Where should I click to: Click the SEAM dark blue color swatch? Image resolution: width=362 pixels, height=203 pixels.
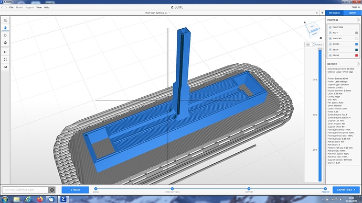(x=356, y=50)
